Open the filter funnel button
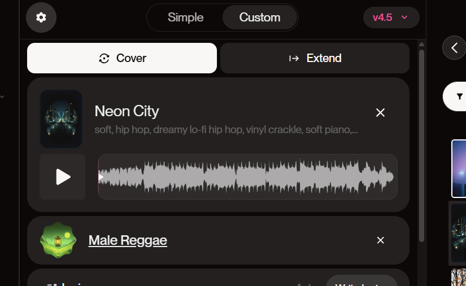The width and height of the screenshot is (466, 286). (457, 96)
